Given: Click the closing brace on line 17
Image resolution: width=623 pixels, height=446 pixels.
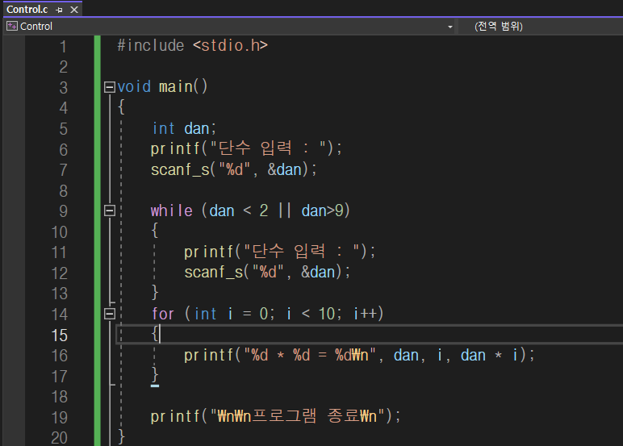Looking at the screenshot, I should click(155, 374).
